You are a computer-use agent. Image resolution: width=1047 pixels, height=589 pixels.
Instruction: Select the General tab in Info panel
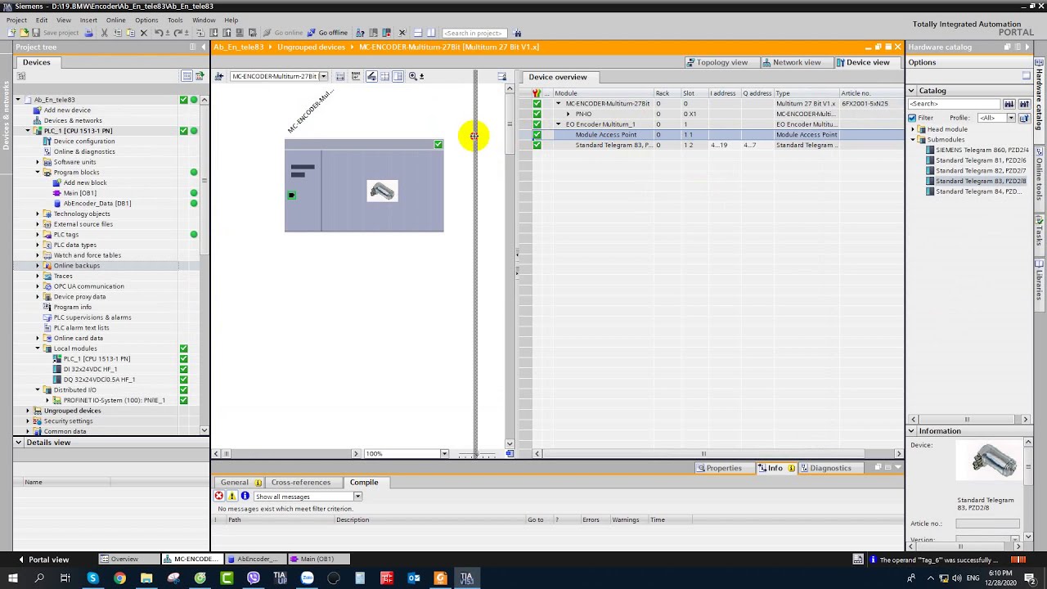pos(234,483)
